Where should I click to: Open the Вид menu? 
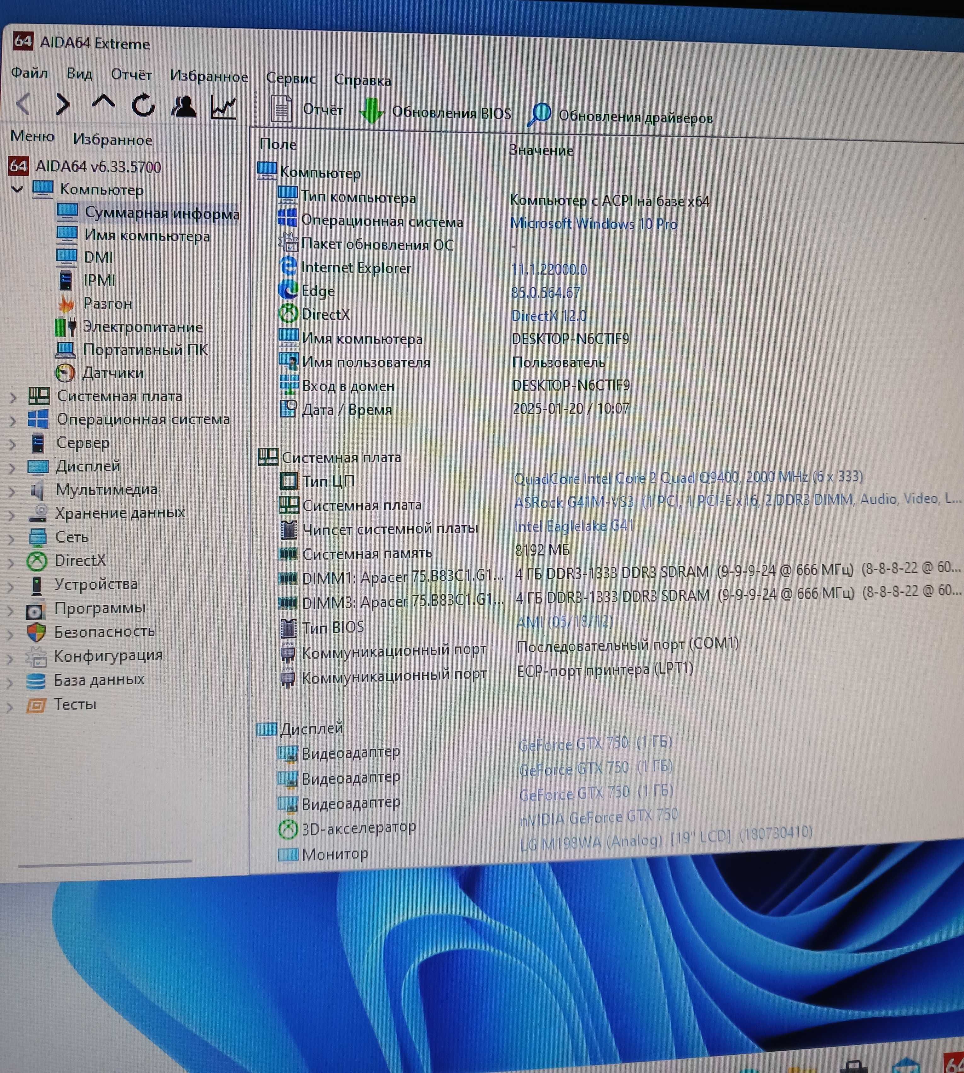(x=79, y=74)
